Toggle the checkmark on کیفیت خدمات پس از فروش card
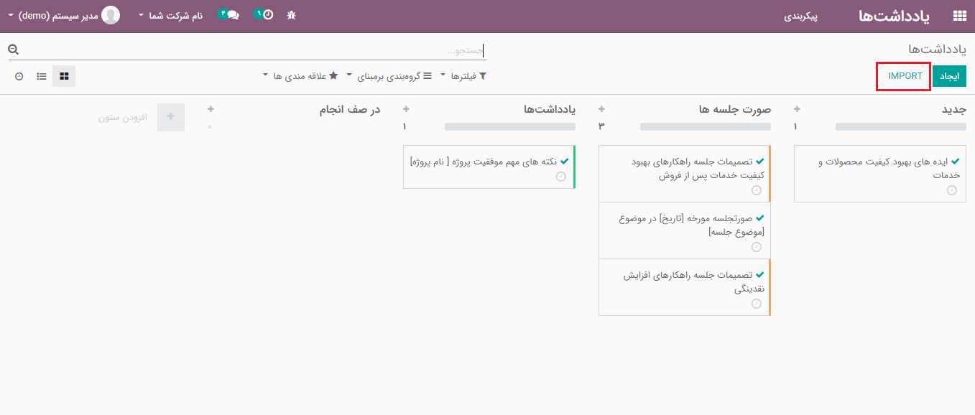This screenshot has width=975, height=415. click(x=760, y=162)
